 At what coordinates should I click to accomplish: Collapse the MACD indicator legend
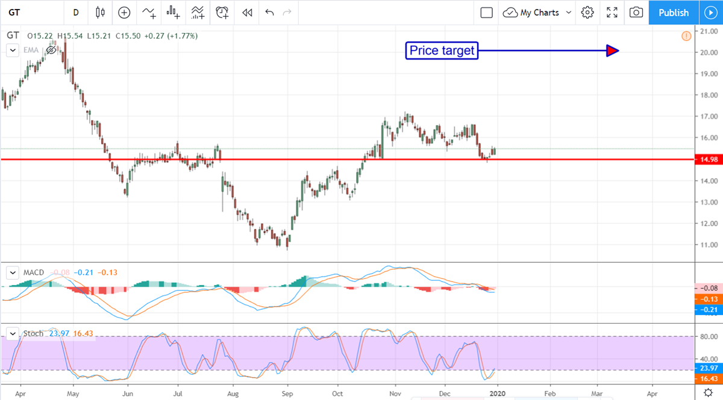click(12, 272)
